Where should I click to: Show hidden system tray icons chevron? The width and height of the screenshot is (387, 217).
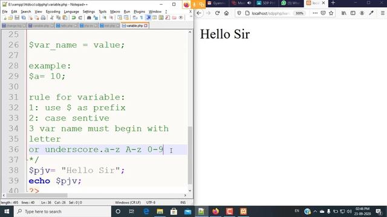click(x=315, y=212)
